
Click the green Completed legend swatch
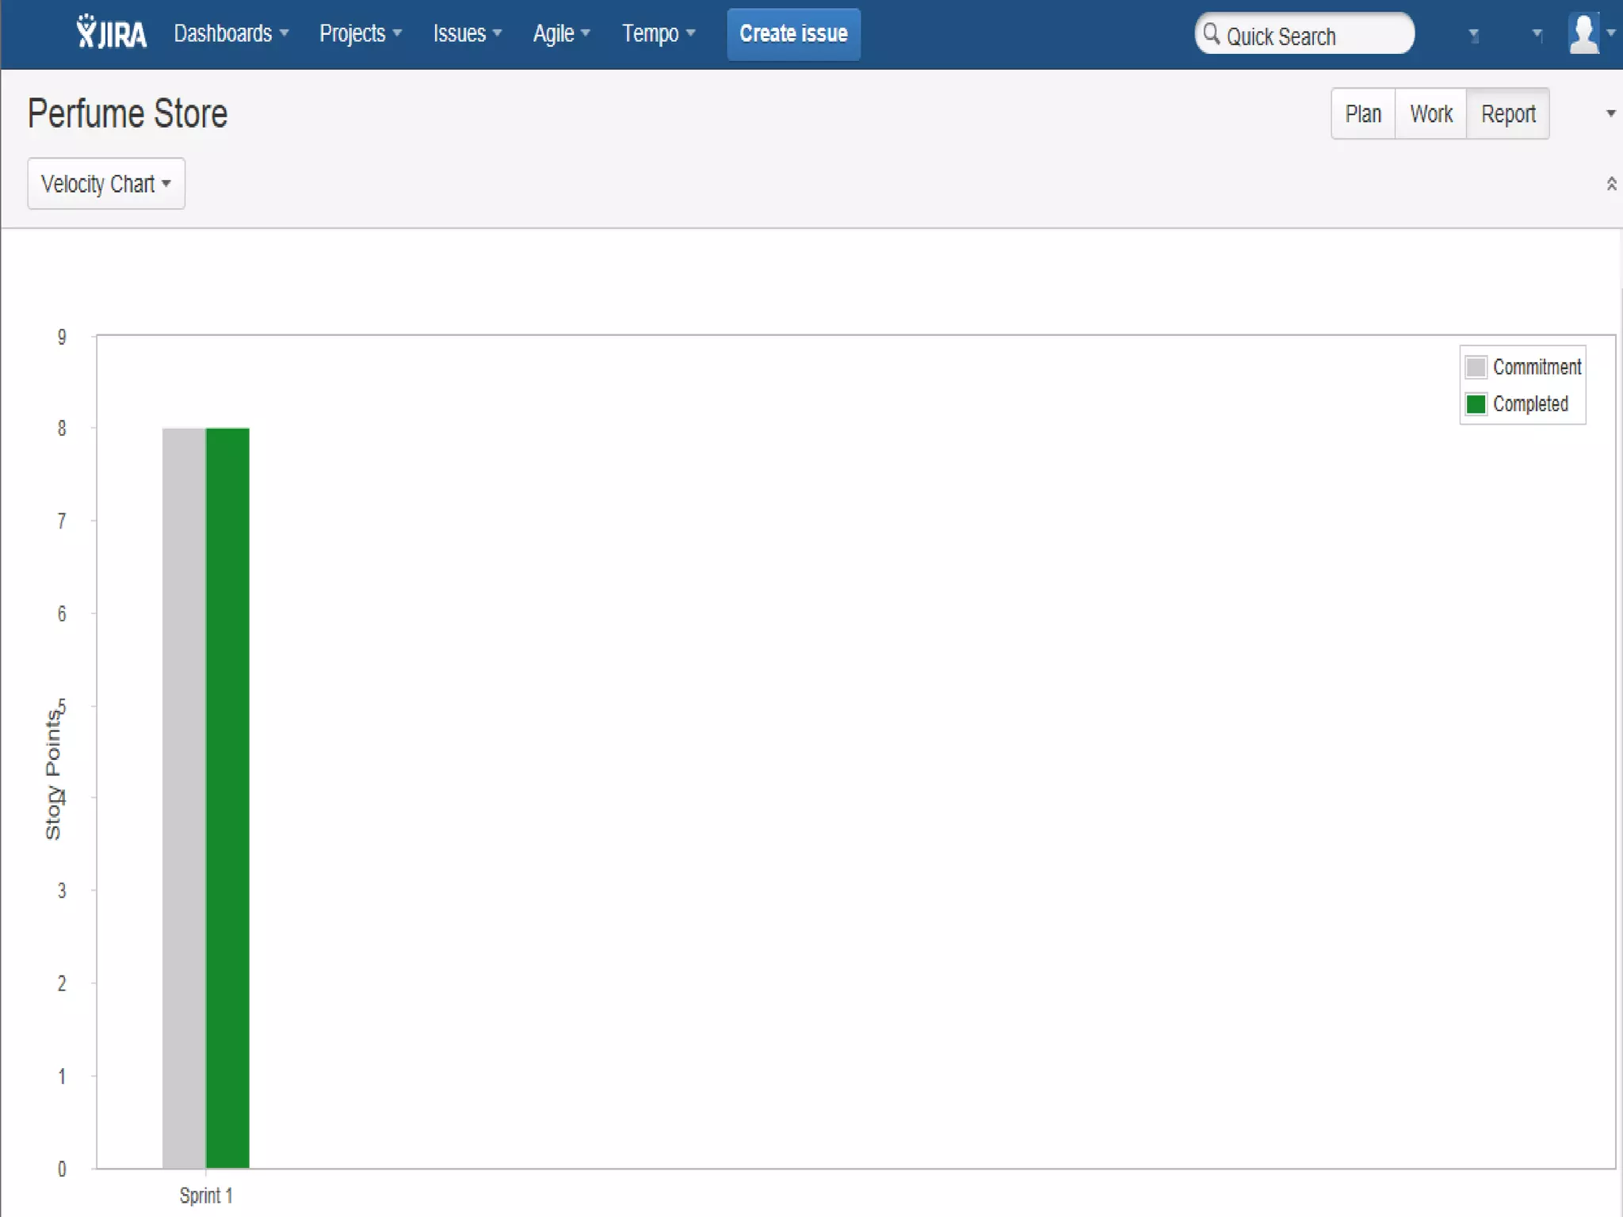(1476, 404)
